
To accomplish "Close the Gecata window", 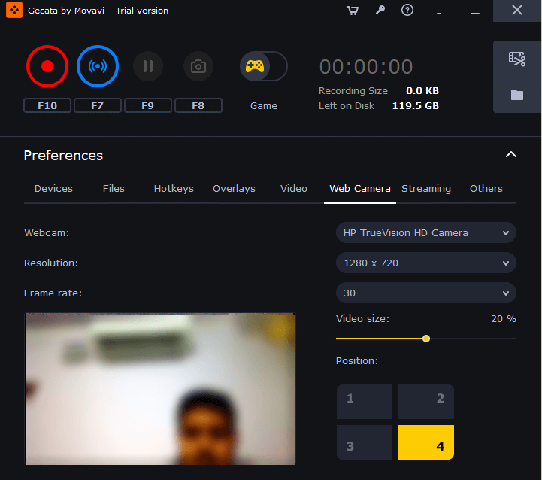I will point(516,10).
